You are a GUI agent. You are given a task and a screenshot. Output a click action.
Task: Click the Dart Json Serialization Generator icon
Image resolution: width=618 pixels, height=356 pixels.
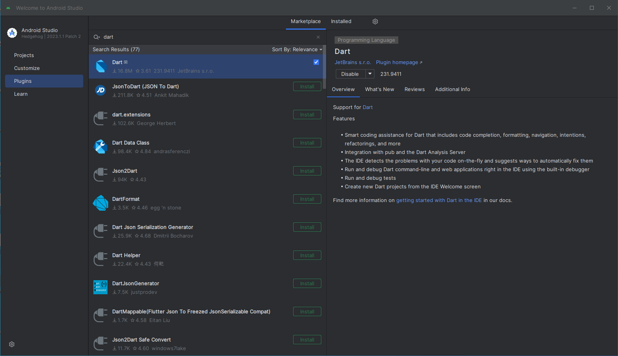point(101,231)
